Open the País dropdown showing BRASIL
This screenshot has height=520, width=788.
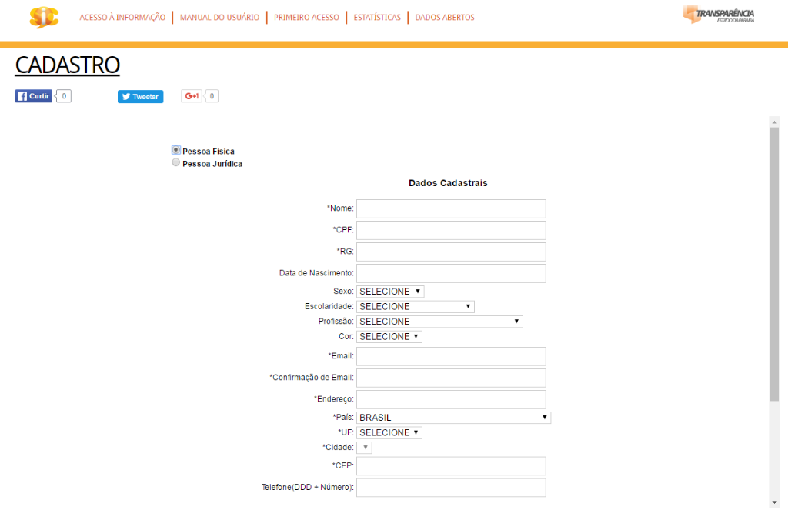(x=453, y=418)
